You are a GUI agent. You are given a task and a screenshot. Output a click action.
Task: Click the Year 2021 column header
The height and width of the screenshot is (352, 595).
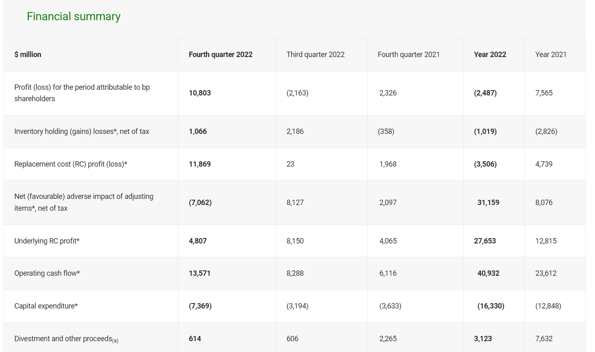pyautogui.click(x=551, y=54)
